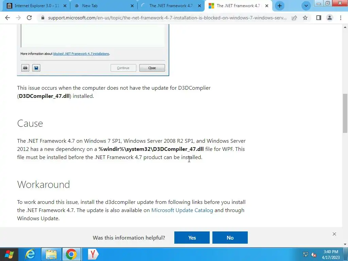
Task: Answer Yes to helpful feedback
Action: pyautogui.click(x=192, y=238)
